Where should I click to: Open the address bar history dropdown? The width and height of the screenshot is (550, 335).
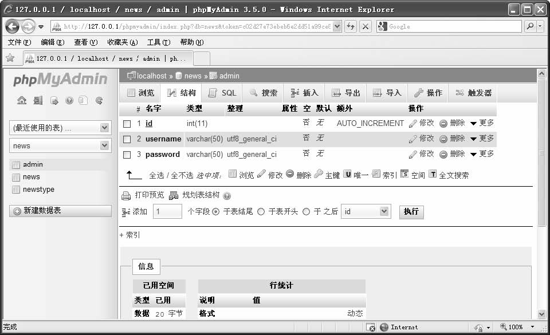[337, 26]
